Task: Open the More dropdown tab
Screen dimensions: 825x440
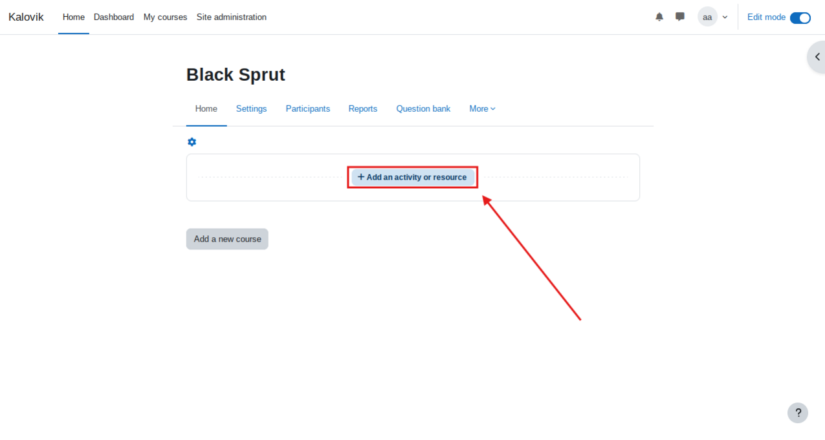Action: [x=482, y=109]
